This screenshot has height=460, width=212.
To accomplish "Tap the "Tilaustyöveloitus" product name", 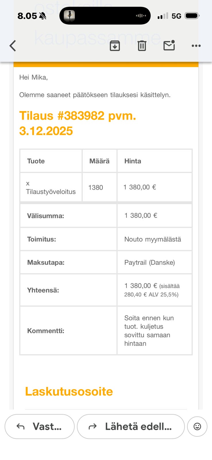I will click(x=51, y=191).
